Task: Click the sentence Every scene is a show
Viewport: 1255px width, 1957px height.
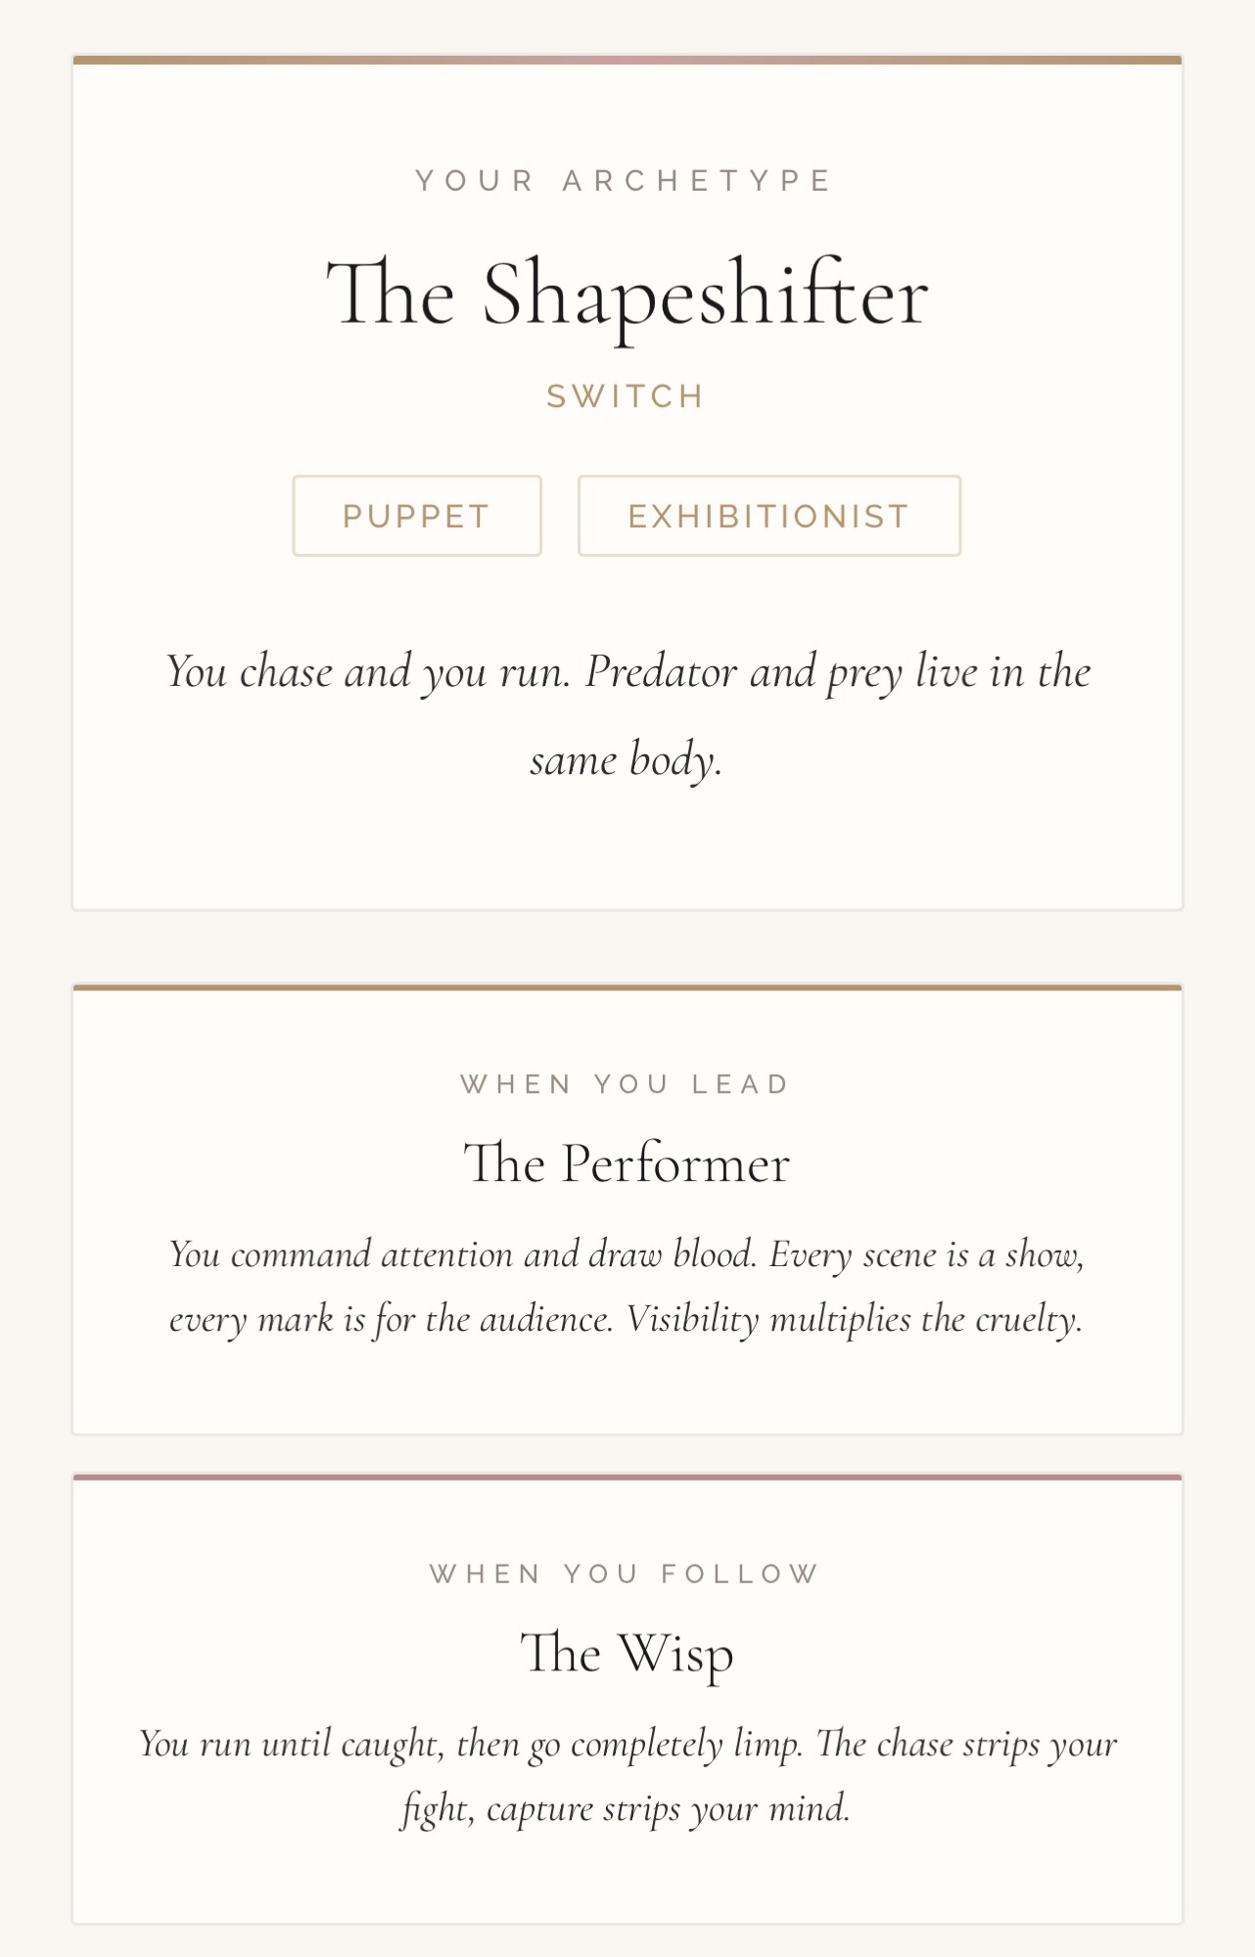Action: pyautogui.click(x=925, y=1254)
